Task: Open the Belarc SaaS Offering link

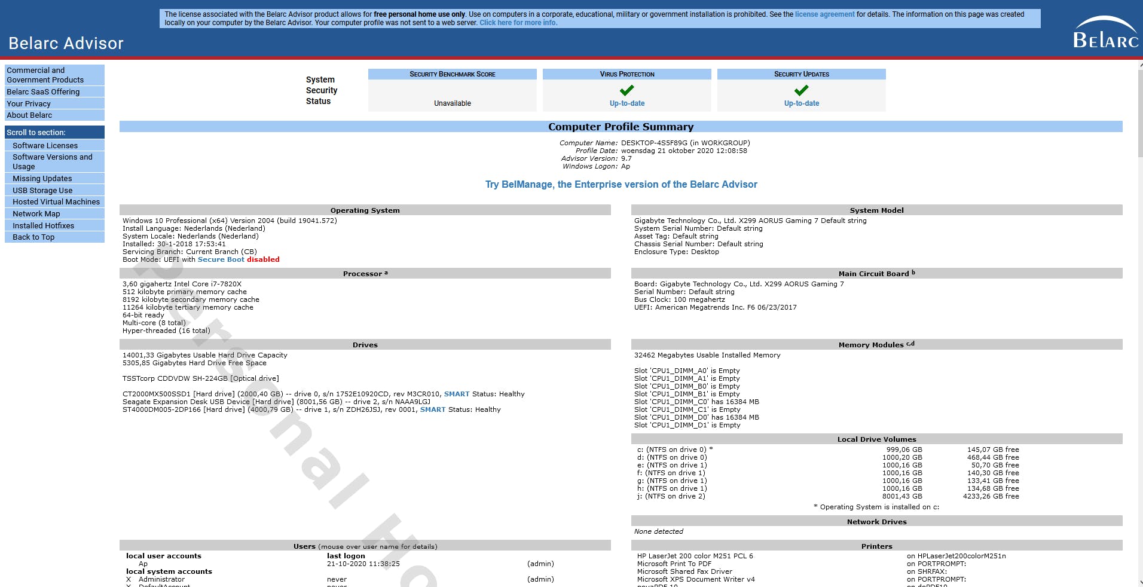Action: pos(54,91)
